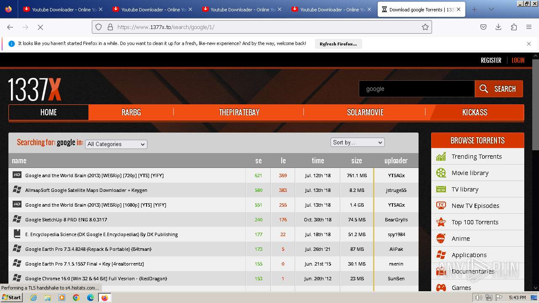Click the orange SEARCH button
The image size is (539, 303).
click(x=499, y=89)
